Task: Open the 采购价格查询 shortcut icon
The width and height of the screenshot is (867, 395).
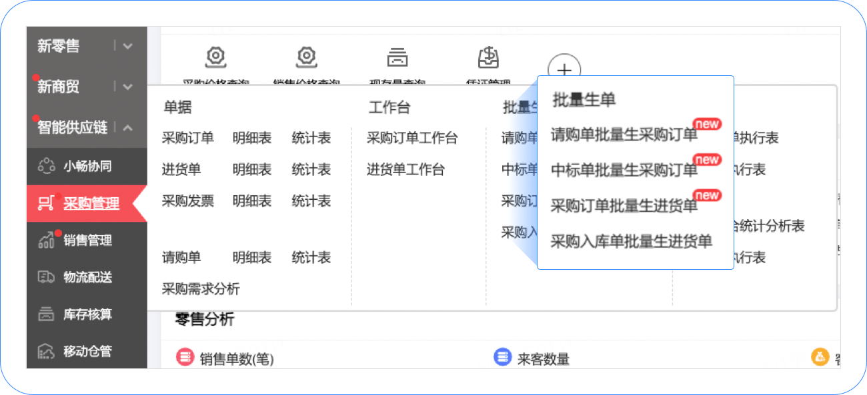Action: click(x=215, y=58)
